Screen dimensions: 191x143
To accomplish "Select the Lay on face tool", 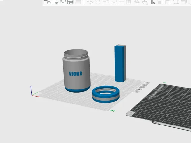I will (x=114, y=2).
